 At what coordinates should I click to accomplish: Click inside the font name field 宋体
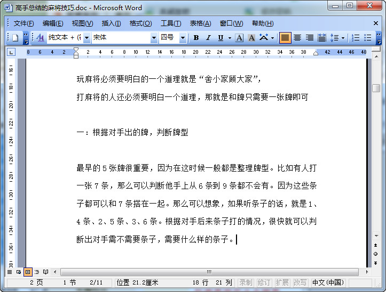[x=121, y=38]
